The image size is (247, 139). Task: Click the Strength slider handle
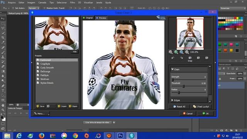click(173, 80)
